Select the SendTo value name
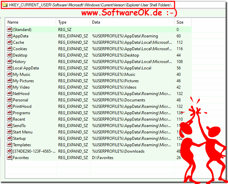Viewport: 228px width, 184px height. 19,125
